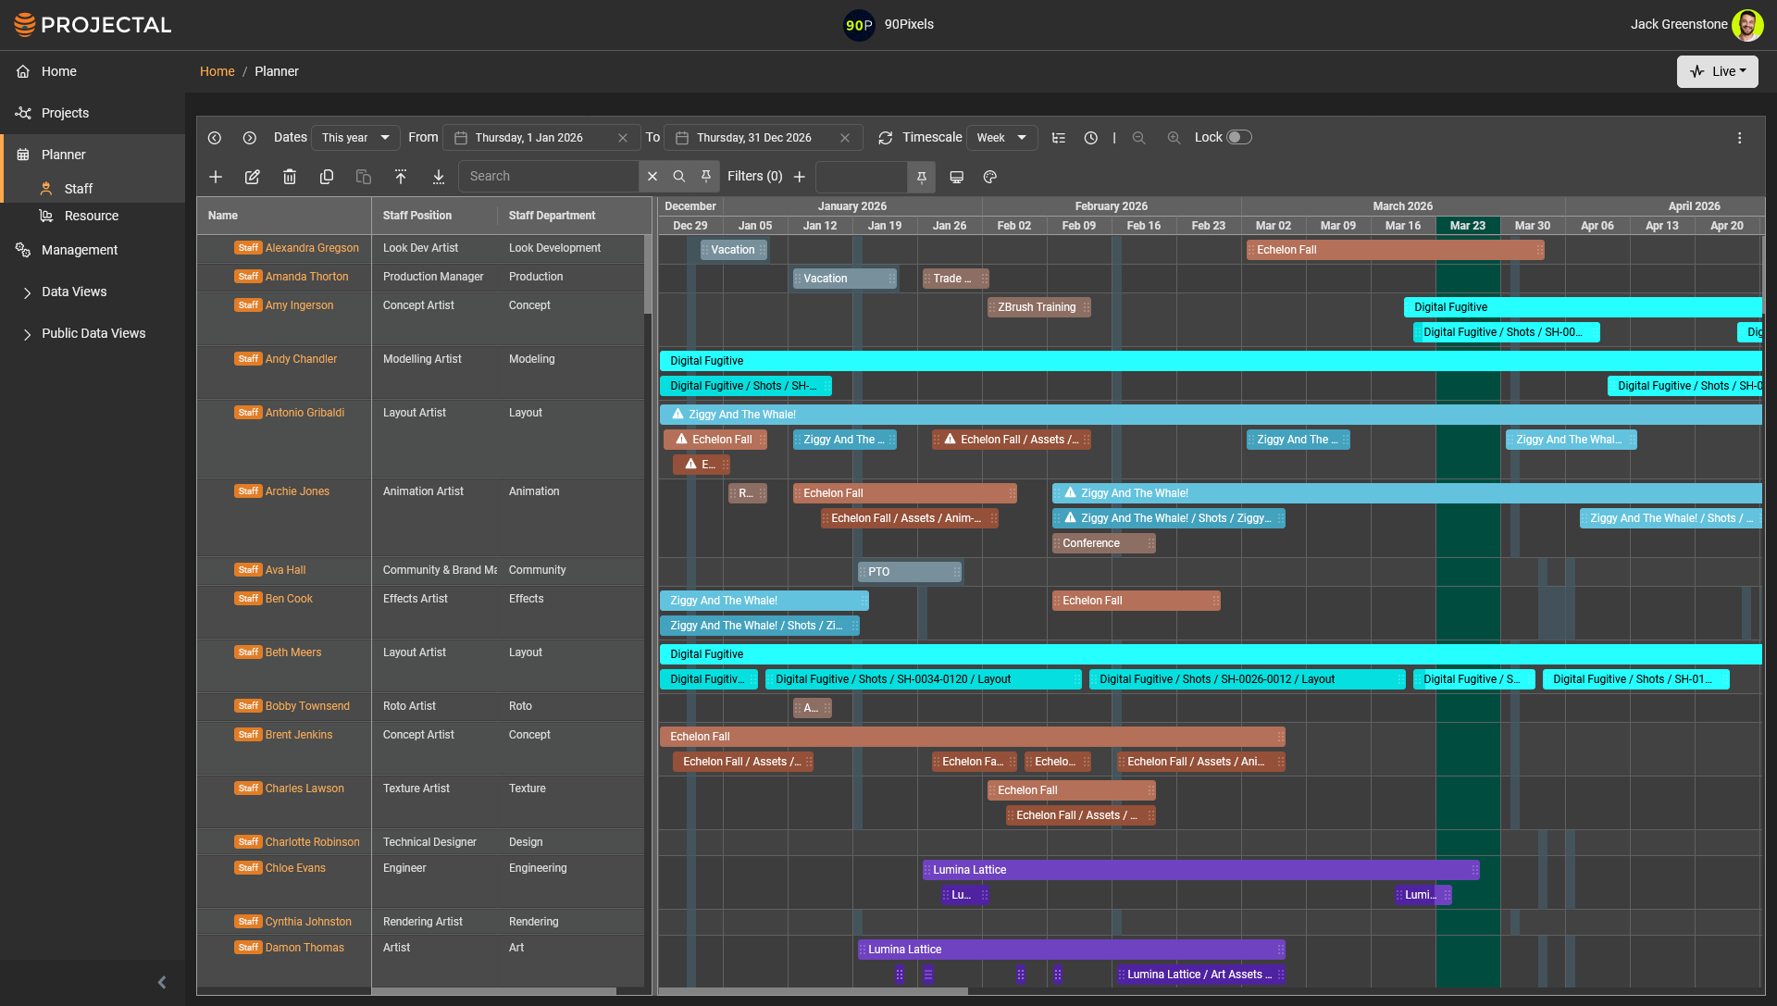Image resolution: width=1777 pixels, height=1006 pixels.
Task: Open the Dates 'This year' dropdown
Action: 356,138
